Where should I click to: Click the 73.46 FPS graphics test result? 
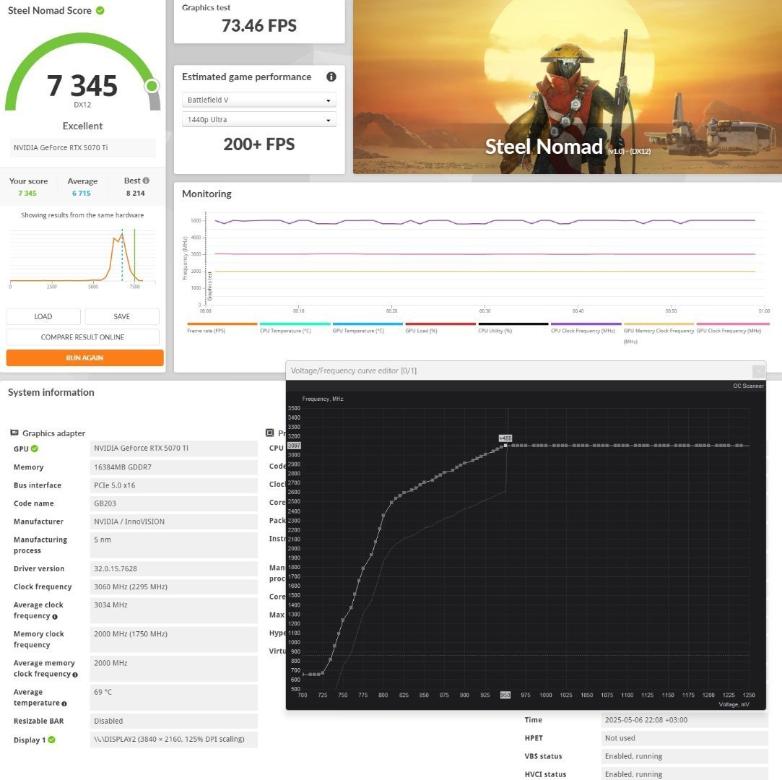[259, 25]
